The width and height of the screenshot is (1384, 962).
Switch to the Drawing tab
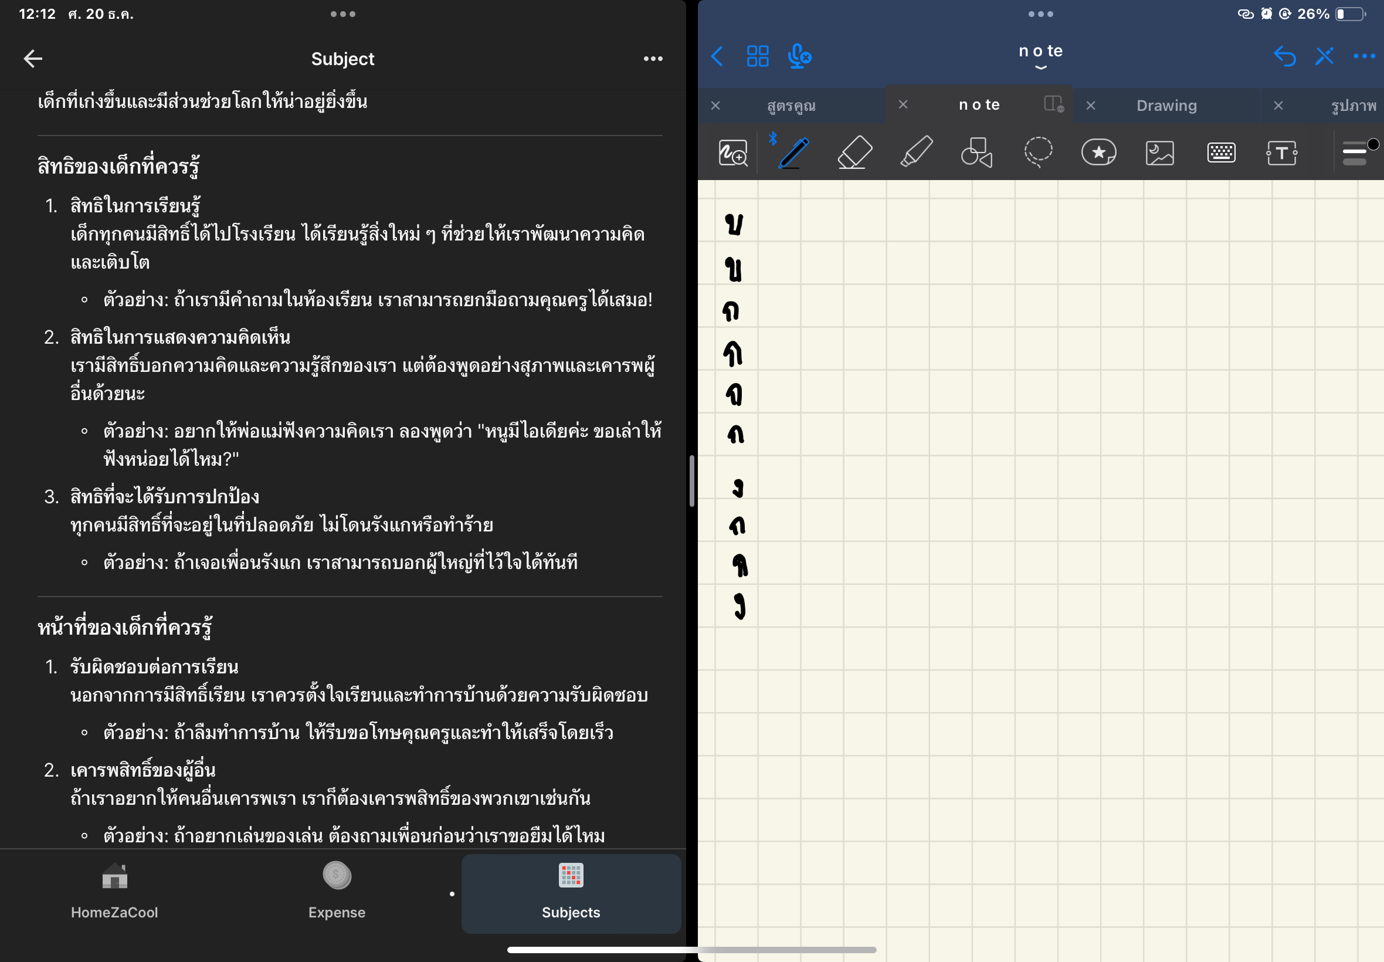point(1166,106)
